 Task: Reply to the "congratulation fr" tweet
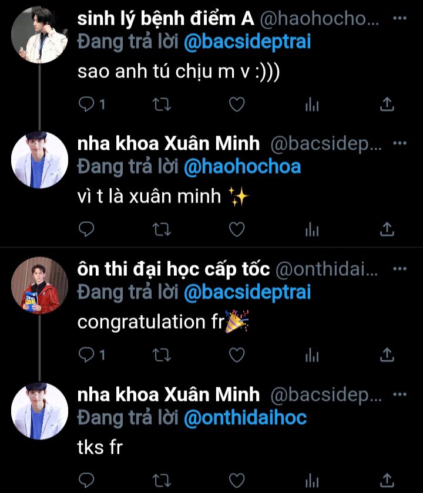[x=86, y=354]
